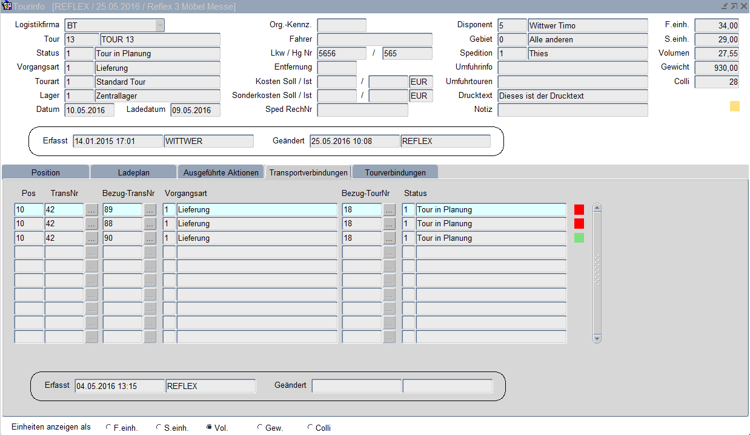
Task: Click the green status square in third row
Action: (579, 238)
